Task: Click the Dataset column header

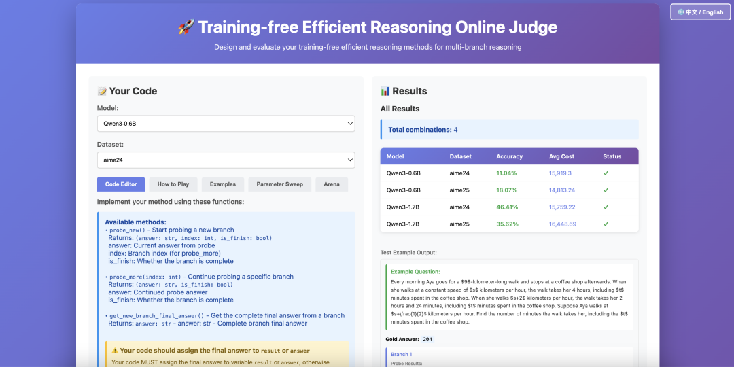Action: (x=461, y=156)
